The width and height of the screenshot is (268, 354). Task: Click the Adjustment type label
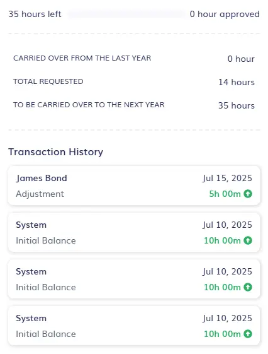(40, 194)
